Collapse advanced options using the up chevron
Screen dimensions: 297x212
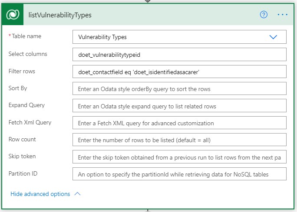(78, 194)
